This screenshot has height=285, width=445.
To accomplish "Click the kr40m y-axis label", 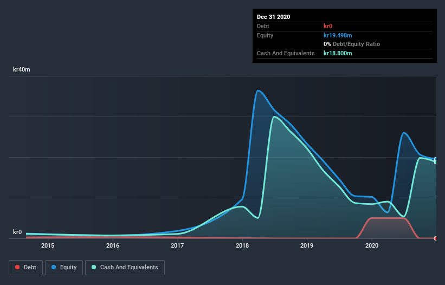I will 22,69.
